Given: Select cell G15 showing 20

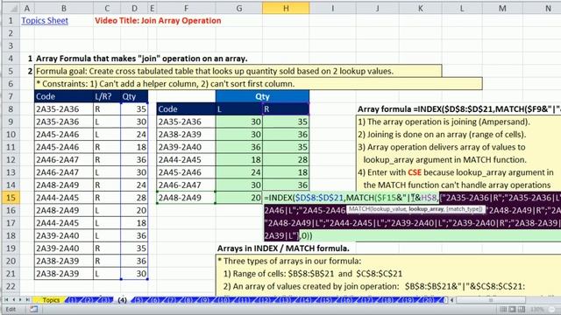Looking at the screenshot, I should click(x=239, y=198).
